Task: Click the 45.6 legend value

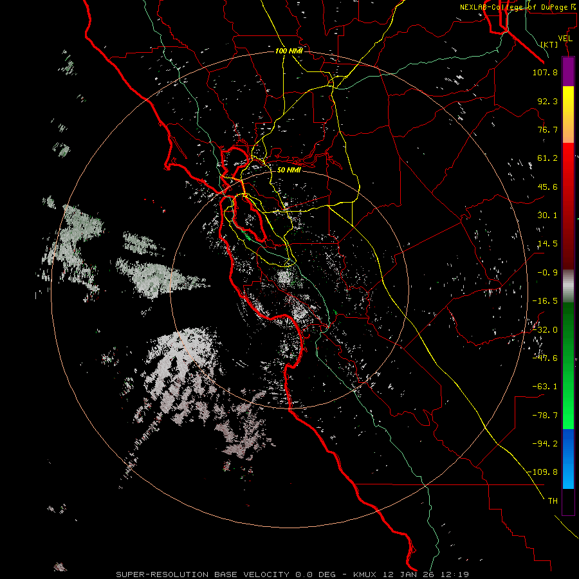Action: point(547,187)
